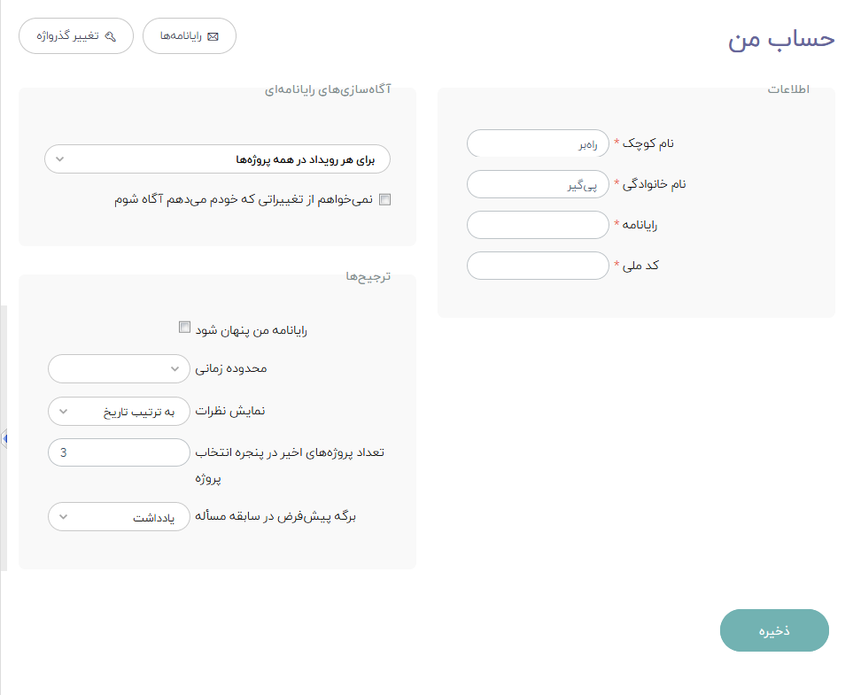Click the recent projects count field
Image resolution: width=853 pixels, height=695 pixels.
[x=119, y=452]
